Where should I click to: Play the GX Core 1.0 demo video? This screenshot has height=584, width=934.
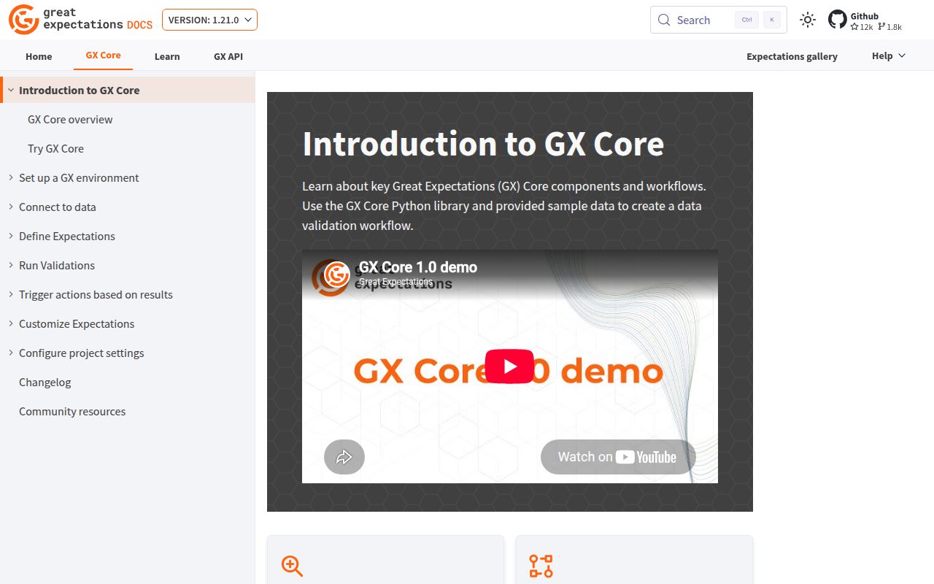(x=509, y=366)
